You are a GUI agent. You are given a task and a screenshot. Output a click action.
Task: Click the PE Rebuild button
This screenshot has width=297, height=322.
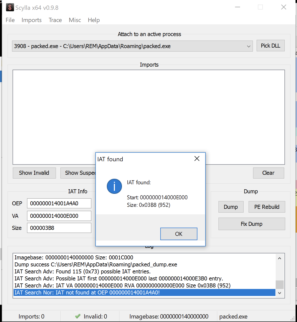click(267, 207)
